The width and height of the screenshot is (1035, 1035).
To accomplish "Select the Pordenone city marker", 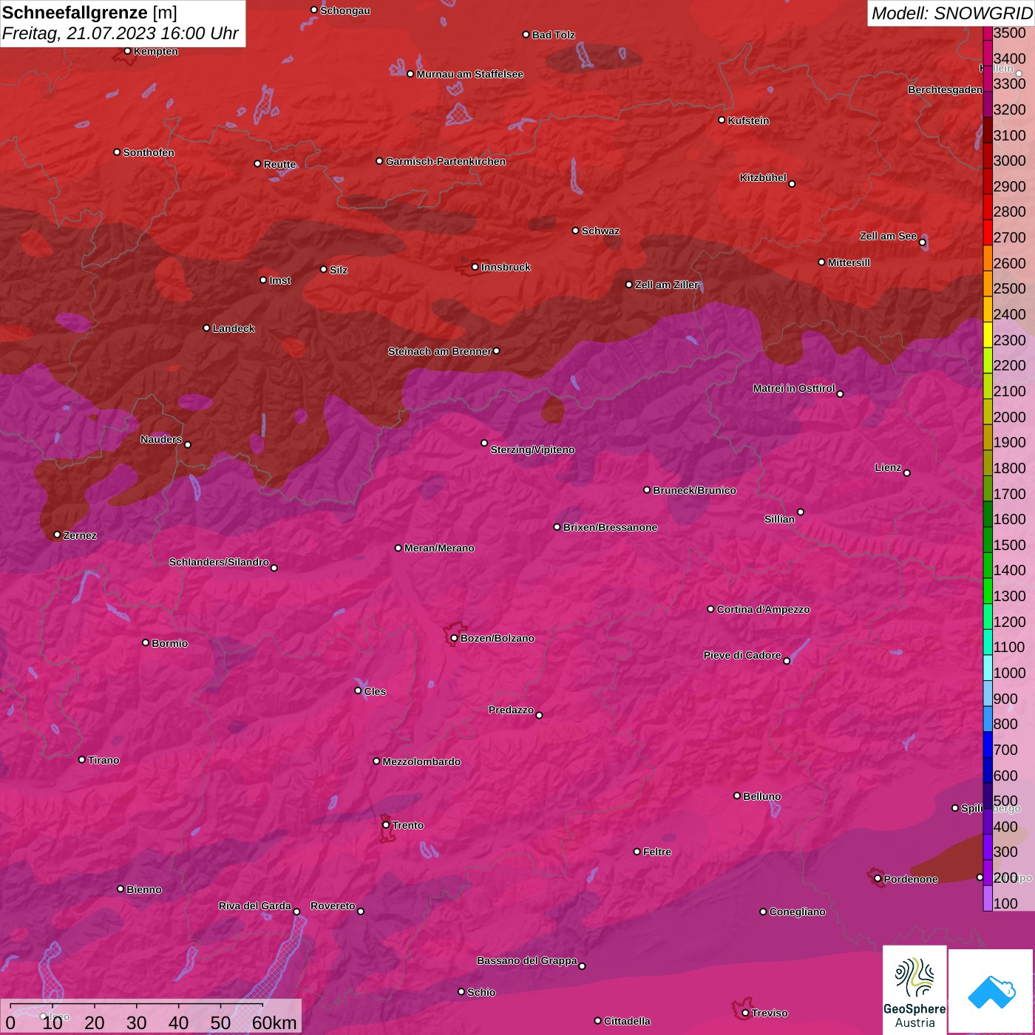I will coord(878,879).
